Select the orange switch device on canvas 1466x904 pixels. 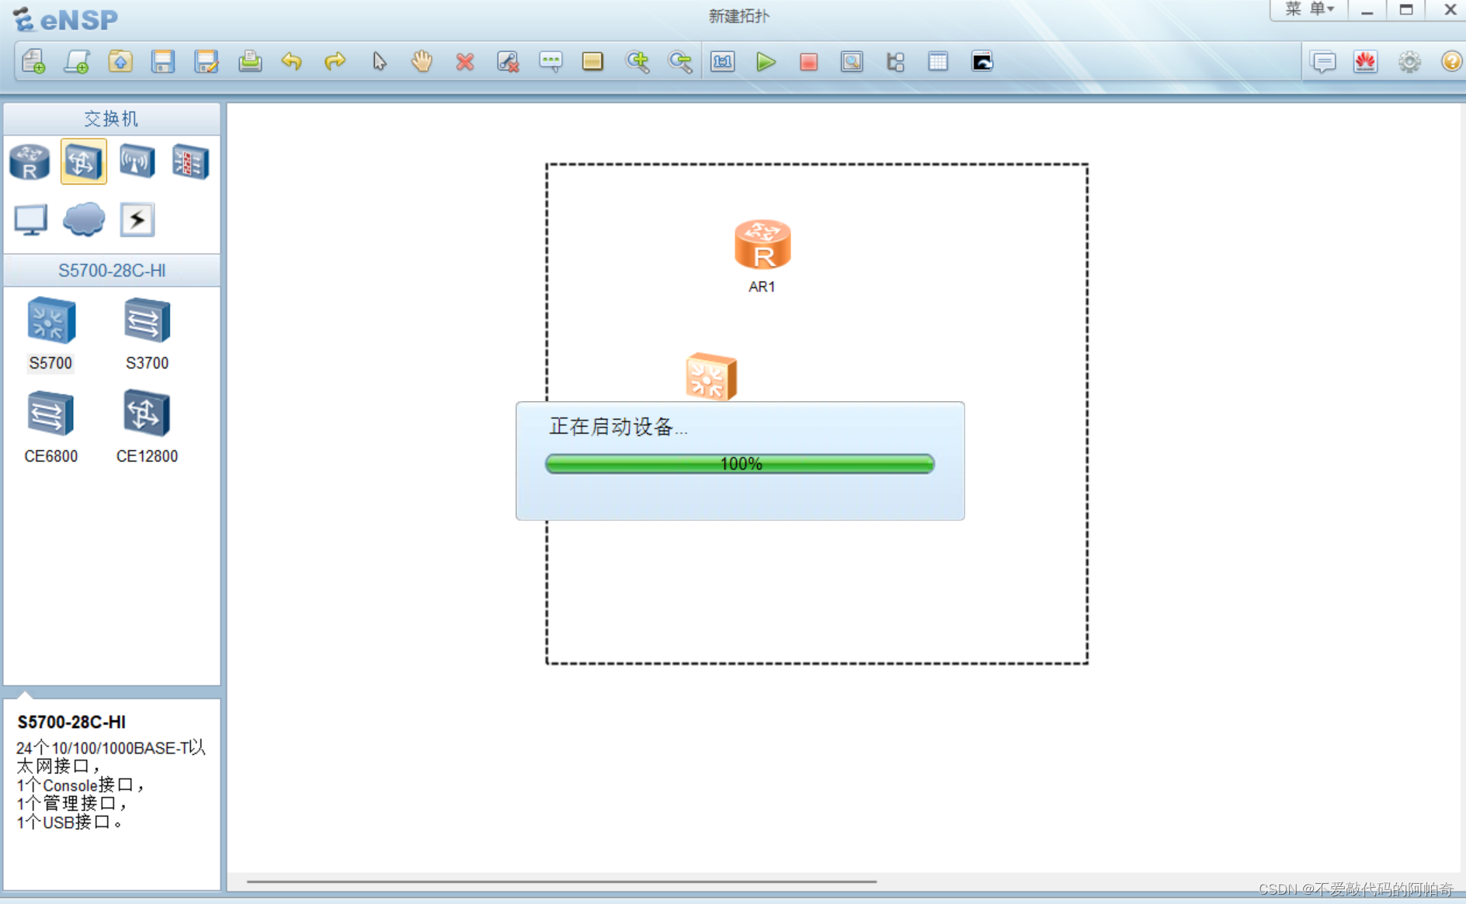710,376
